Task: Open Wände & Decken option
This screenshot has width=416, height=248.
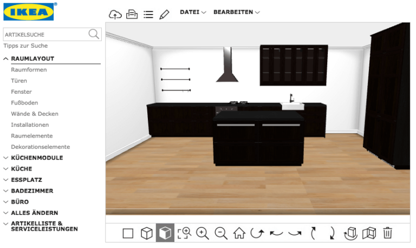Action: [35, 114]
